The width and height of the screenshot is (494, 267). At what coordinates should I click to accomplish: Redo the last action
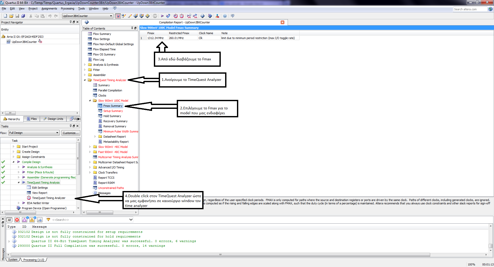[x=56, y=16]
